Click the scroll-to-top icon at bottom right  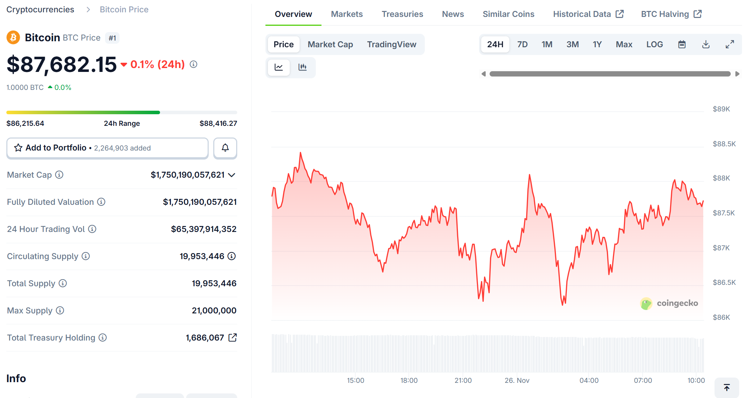pos(726,387)
